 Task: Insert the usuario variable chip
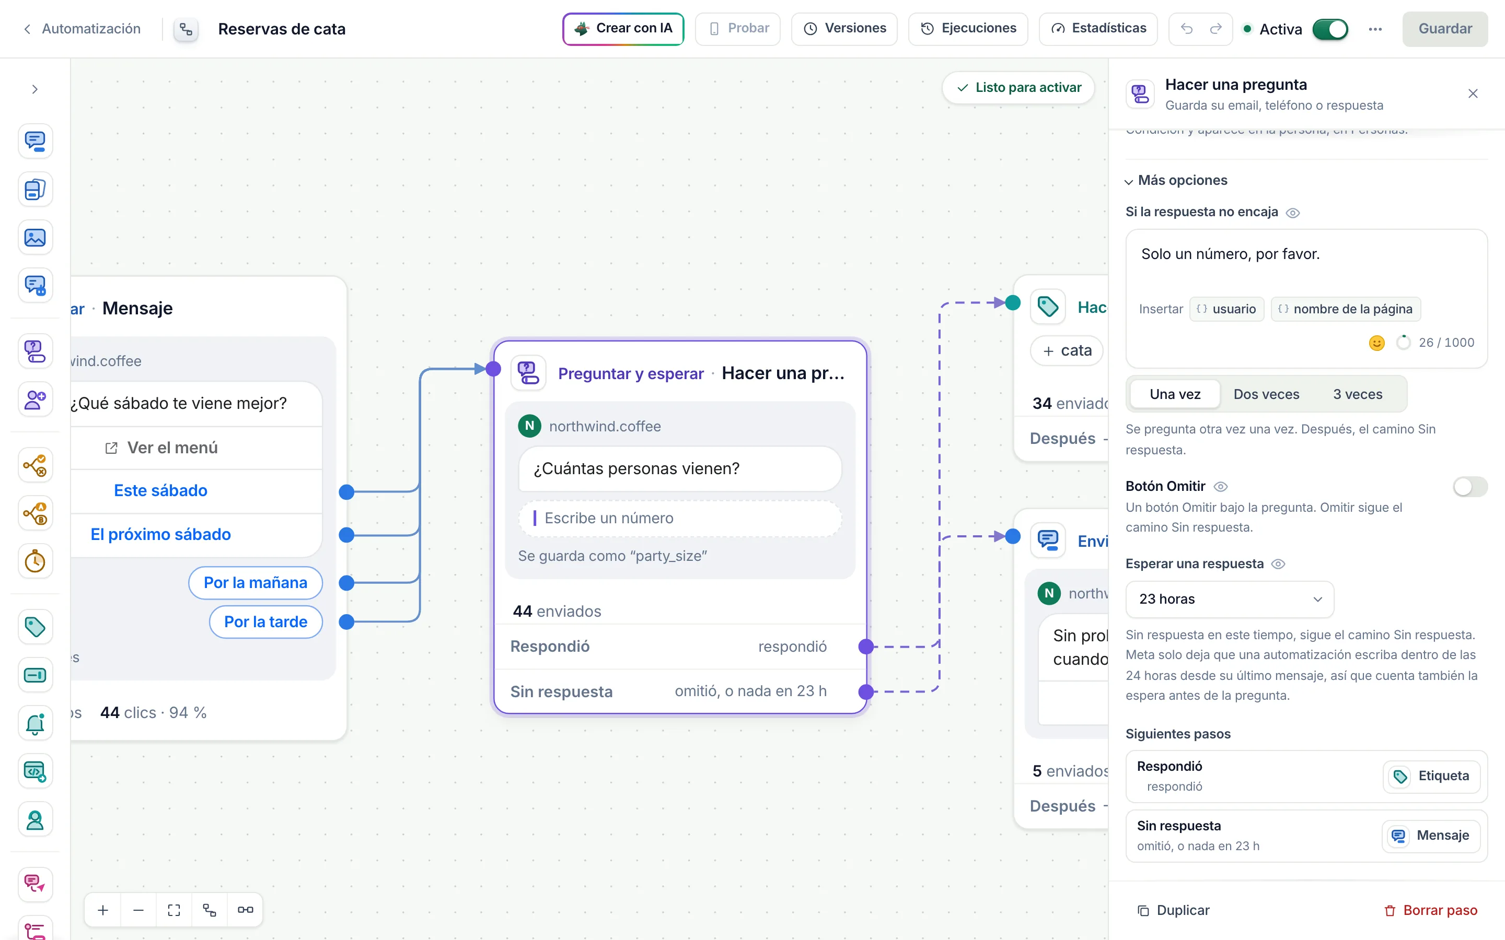point(1226,309)
